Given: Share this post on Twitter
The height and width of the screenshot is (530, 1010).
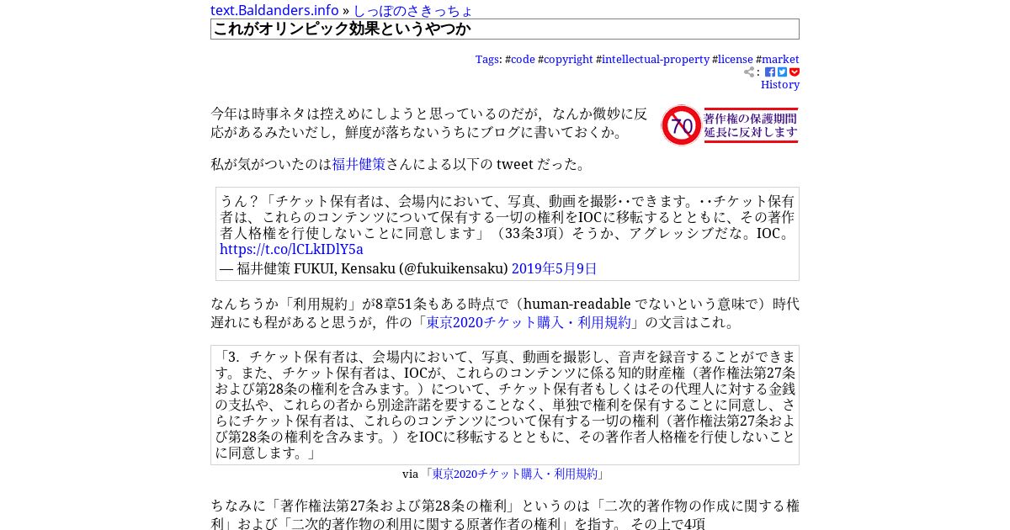Looking at the screenshot, I should tap(782, 72).
